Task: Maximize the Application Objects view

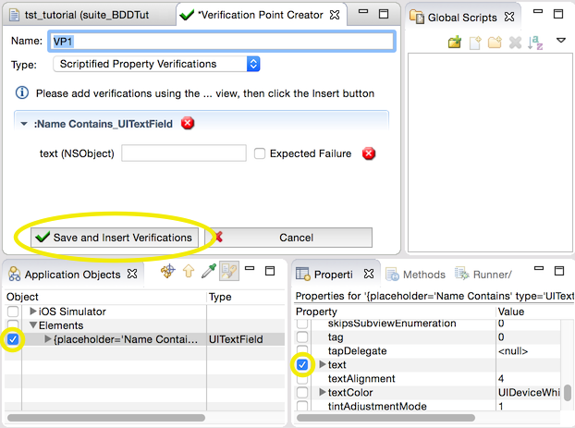Action: (x=270, y=271)
